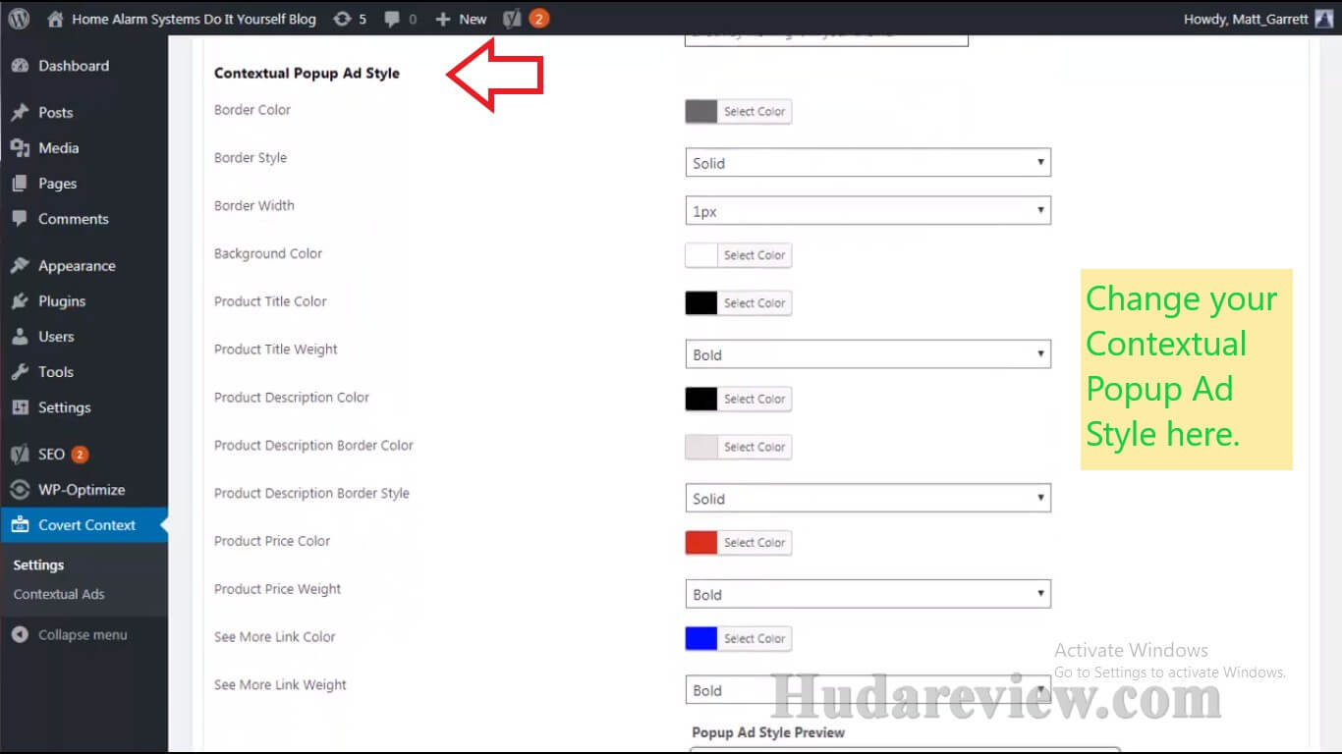Click the Collapse menu arrow icon

[20, 635]
